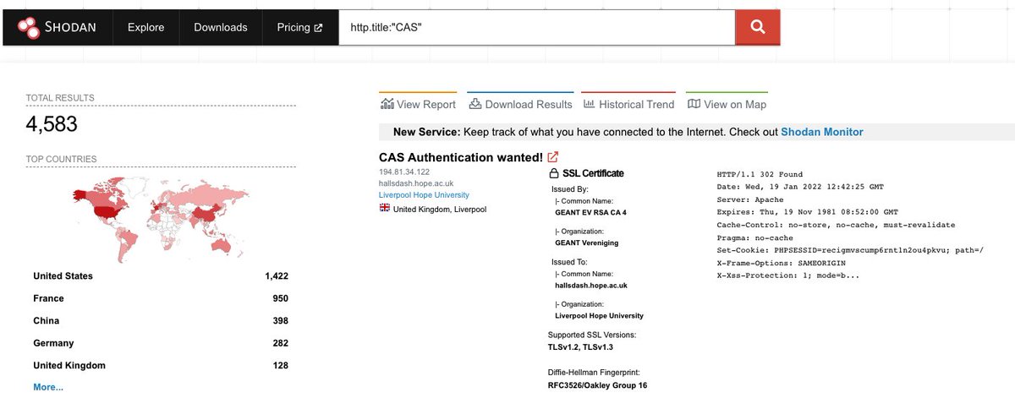Open the external link icon beside Pricing
Viewport: 1015px width, 409px height.
(318, 28)
